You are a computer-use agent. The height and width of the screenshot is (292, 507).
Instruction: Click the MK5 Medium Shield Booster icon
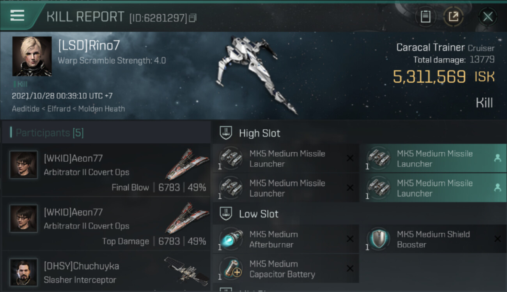378,239
